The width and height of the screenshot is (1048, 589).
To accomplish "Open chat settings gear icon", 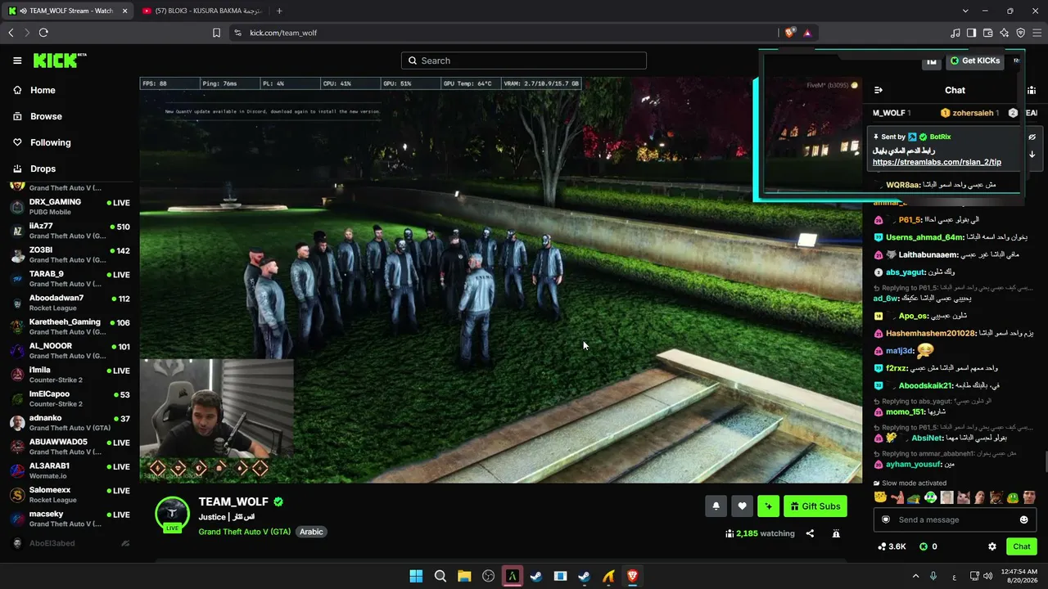I will 992,546.
